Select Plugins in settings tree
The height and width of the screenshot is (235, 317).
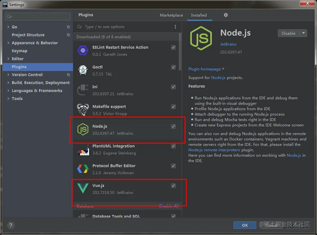(x=37, y=67)
